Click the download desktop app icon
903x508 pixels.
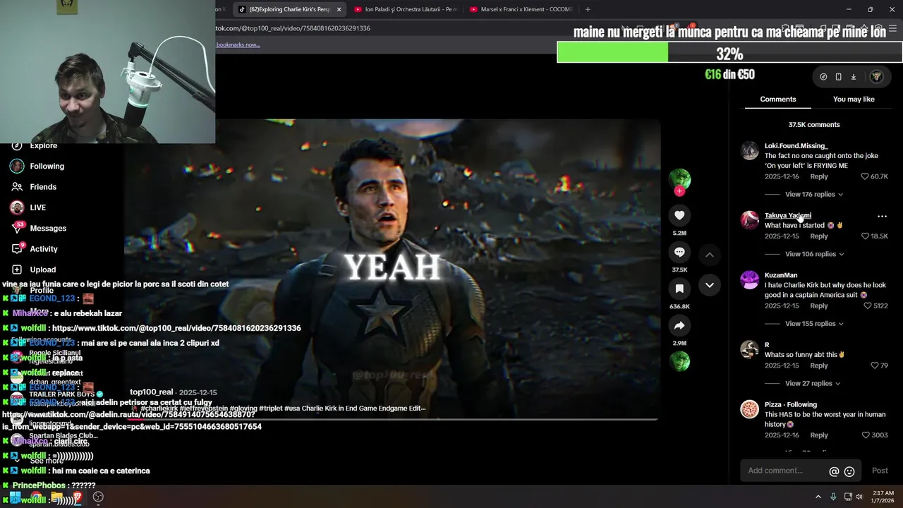pyautogui.click(x=853, y=77)
